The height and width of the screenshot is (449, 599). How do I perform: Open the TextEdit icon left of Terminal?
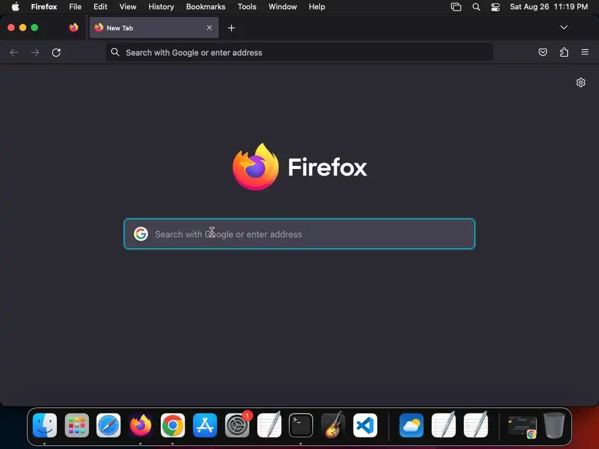(269, 424)
